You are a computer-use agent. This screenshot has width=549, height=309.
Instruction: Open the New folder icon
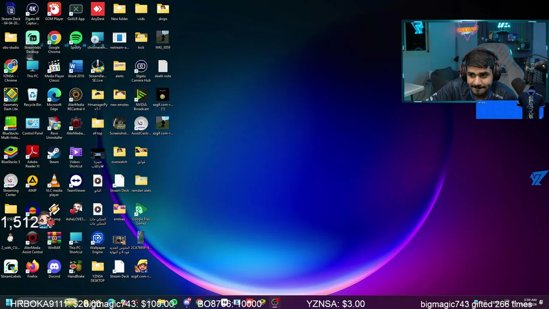point(119,12)
